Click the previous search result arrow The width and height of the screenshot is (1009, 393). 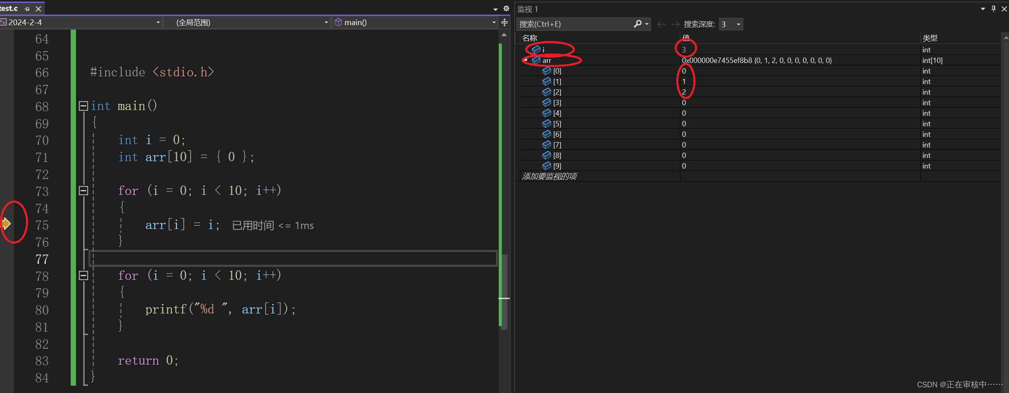661,24
